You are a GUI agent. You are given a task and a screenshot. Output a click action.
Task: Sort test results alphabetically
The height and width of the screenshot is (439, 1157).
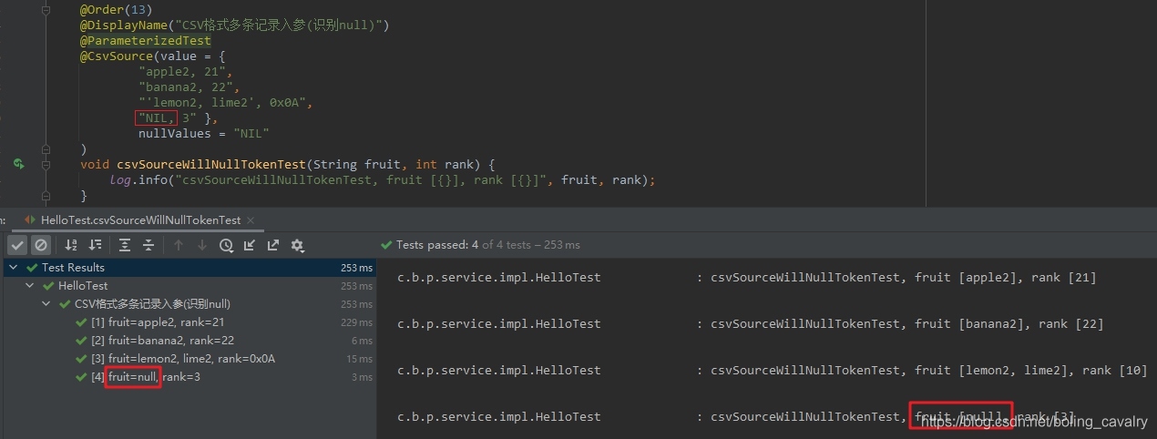pos(71,245)
